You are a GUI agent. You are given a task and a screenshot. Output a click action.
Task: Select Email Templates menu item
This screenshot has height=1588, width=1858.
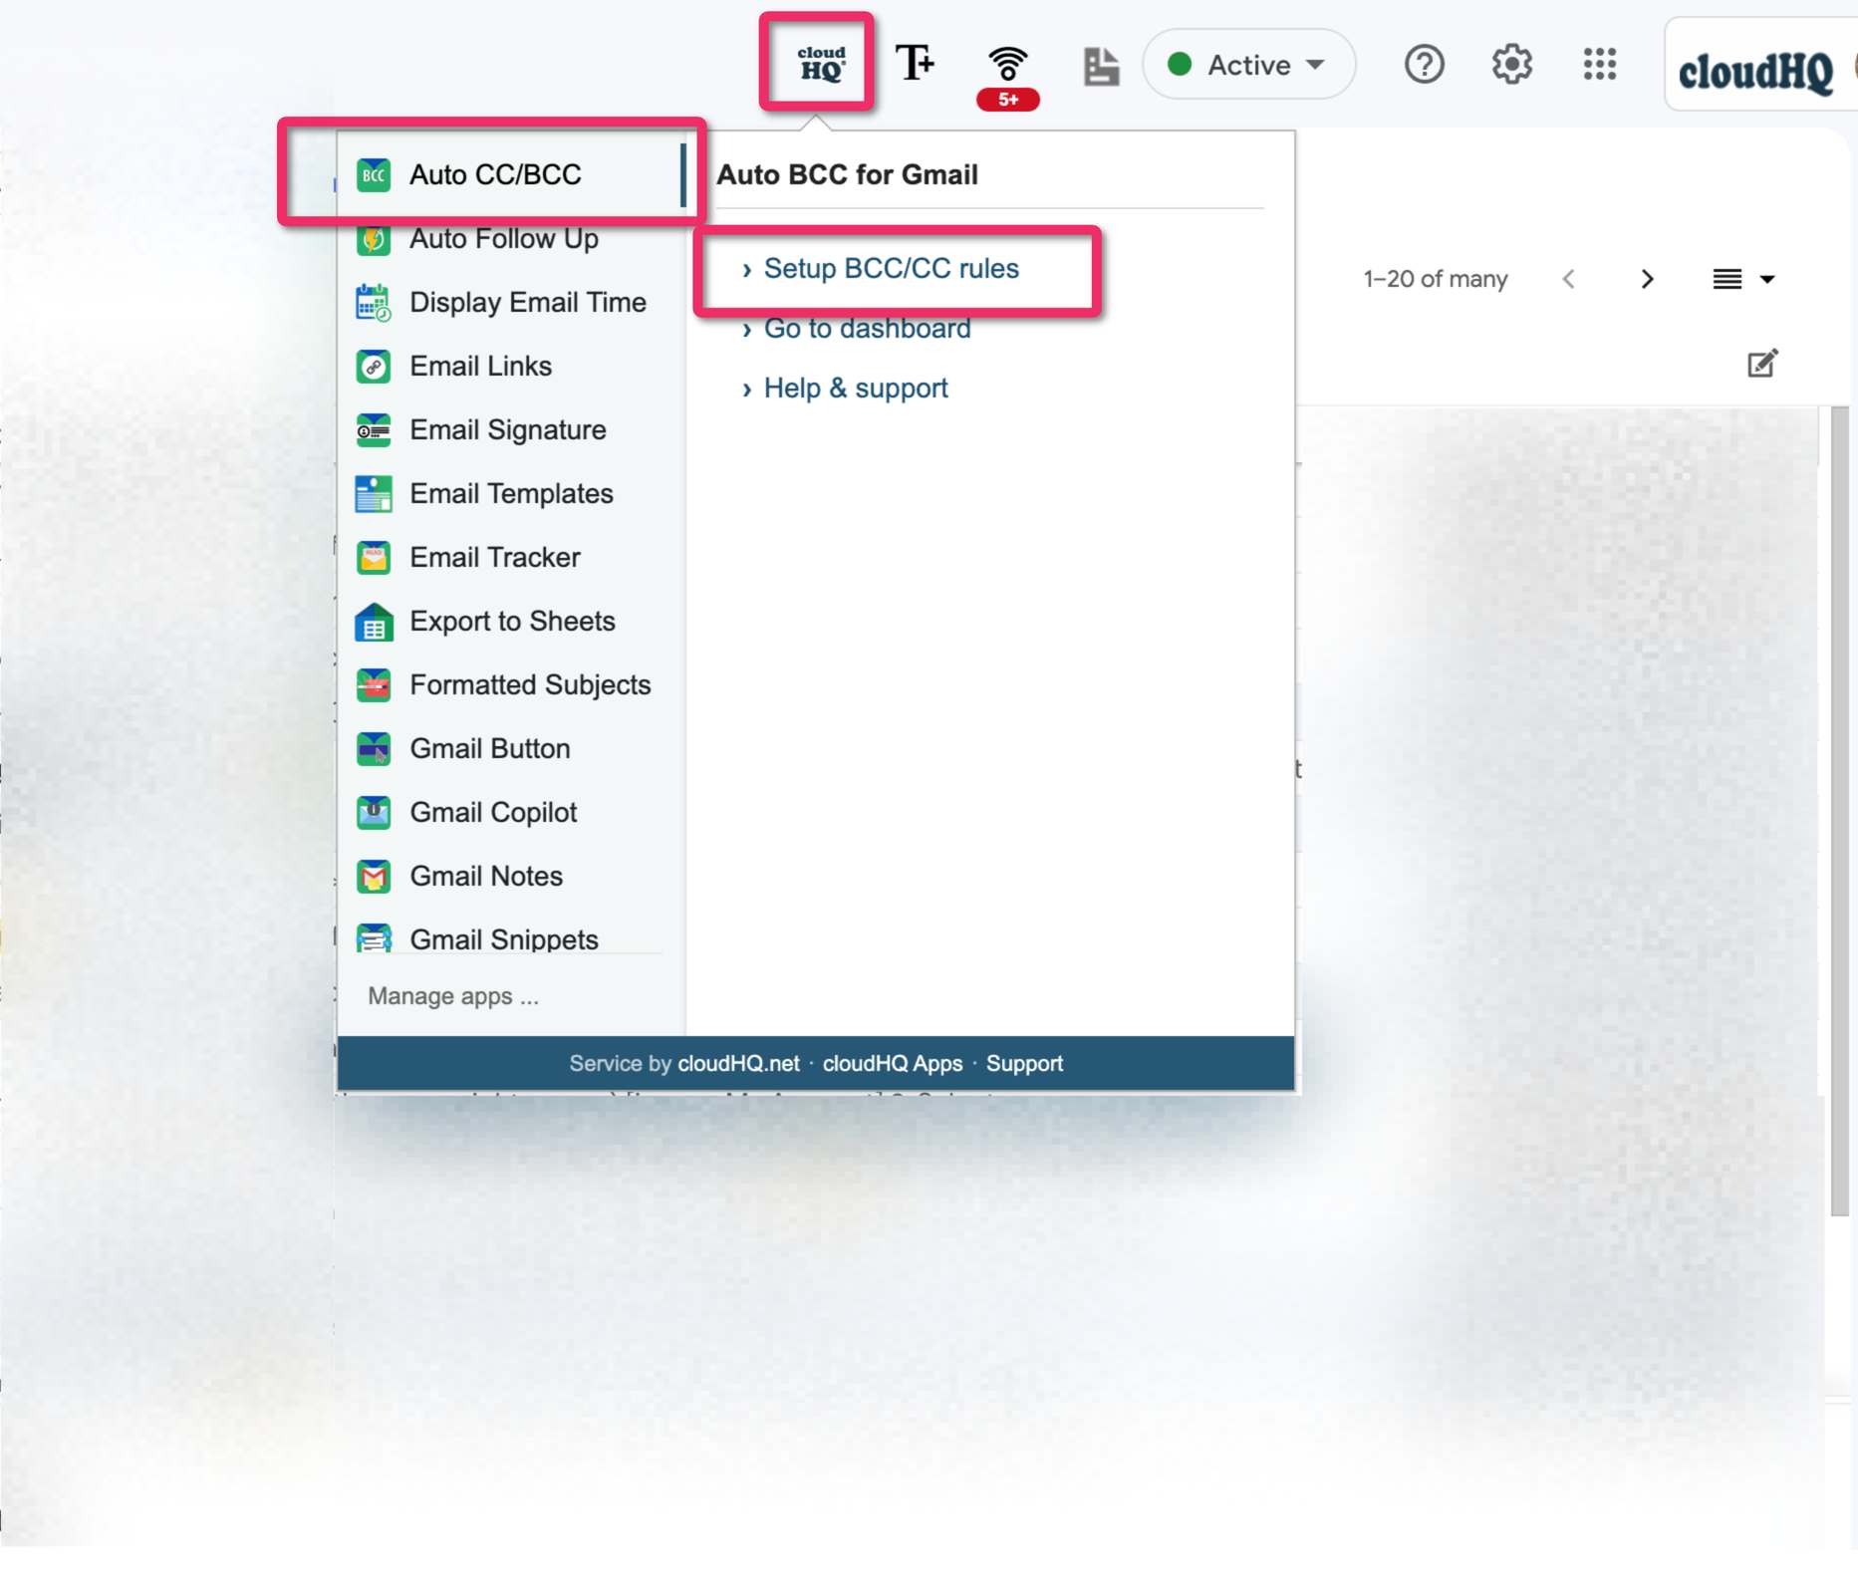[510, 493]
